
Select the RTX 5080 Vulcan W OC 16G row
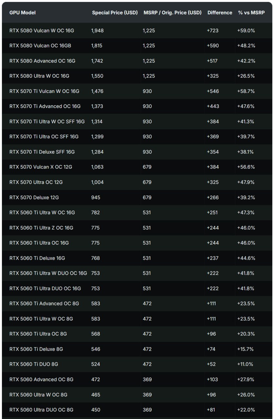point(137,30)
